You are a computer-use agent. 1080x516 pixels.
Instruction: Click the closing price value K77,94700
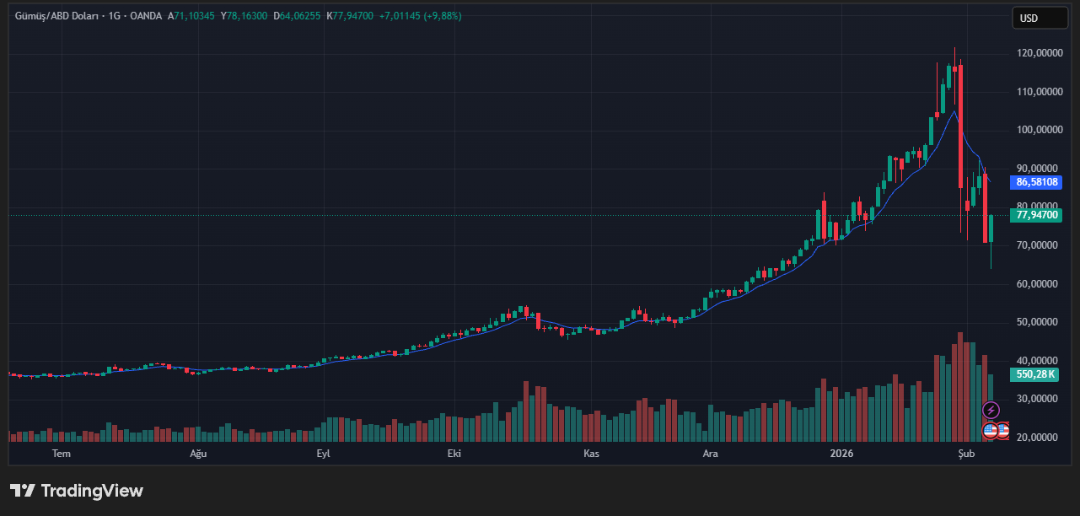(350, 16)
